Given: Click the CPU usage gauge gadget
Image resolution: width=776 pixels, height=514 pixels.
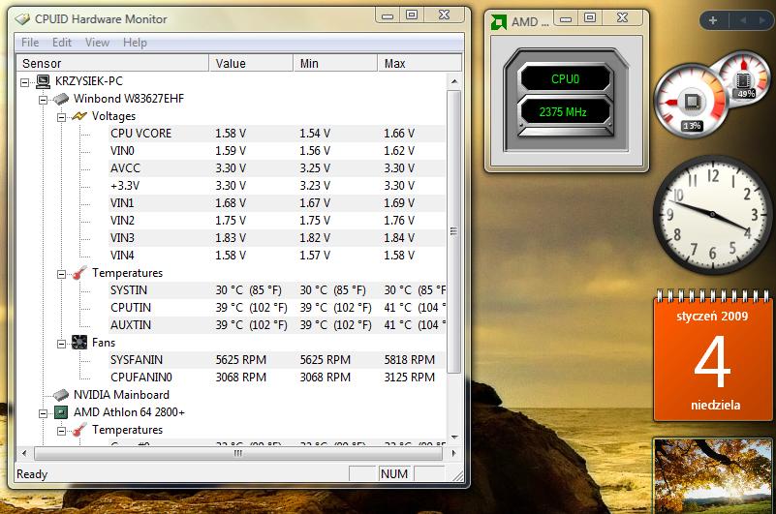Looking at the screenshot, I should [x=692, y=101].
